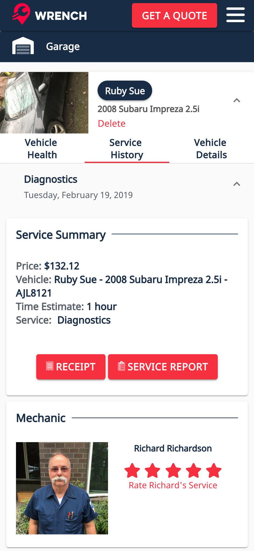Switch to the Vehicle Health tab
This screenshot has width=254, height=551.
(42, 148)
